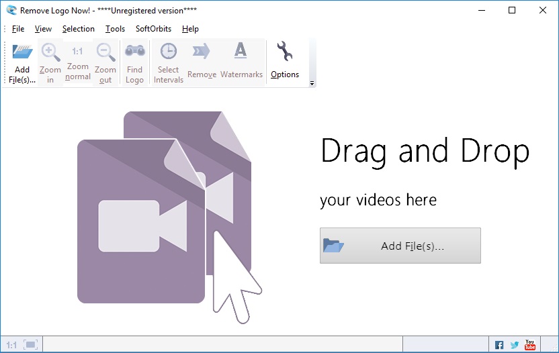Open Select Intervals clock tool
Image resolution: width=559 pixels, height=353 pixels.
pos(168,62)
